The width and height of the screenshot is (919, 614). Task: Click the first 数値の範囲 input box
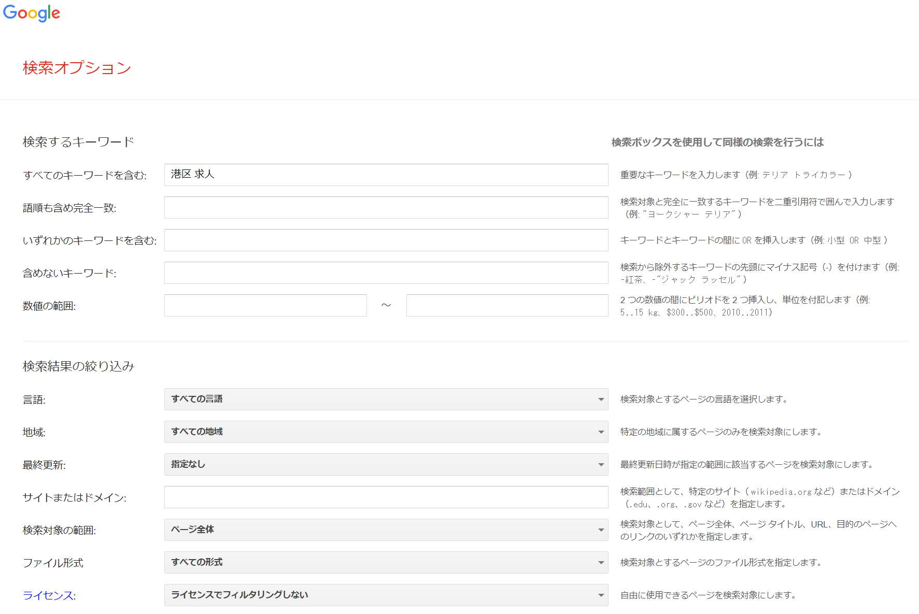(x=265, y=305)
